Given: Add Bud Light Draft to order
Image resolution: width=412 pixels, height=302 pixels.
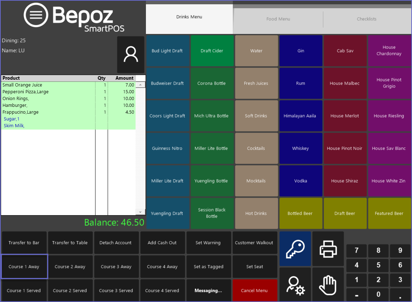Looking at the screenshot, I should coord(167,51).
